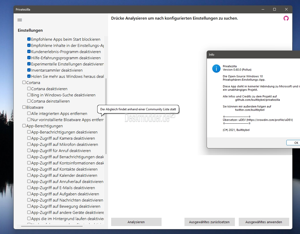
Task: Enable App-Zugriff auf Benachrichtigungen deaktivieren
Action: coord(29,157)
